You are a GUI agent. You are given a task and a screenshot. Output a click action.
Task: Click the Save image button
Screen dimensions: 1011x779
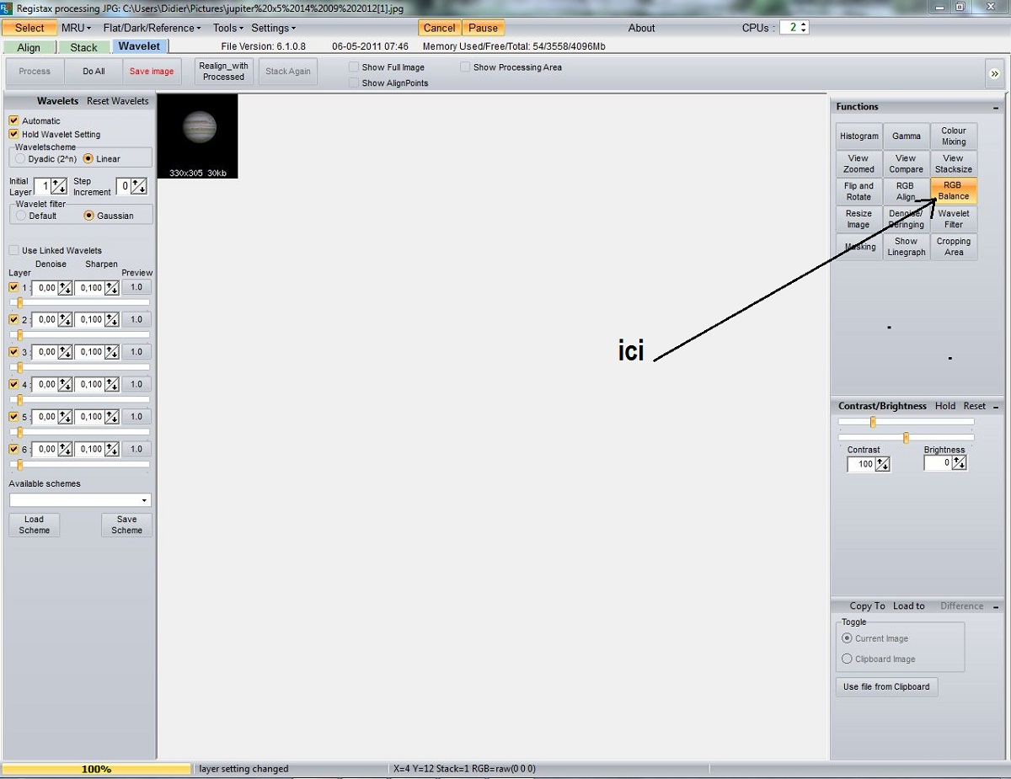pyautogui.click(x=152, y=72)
